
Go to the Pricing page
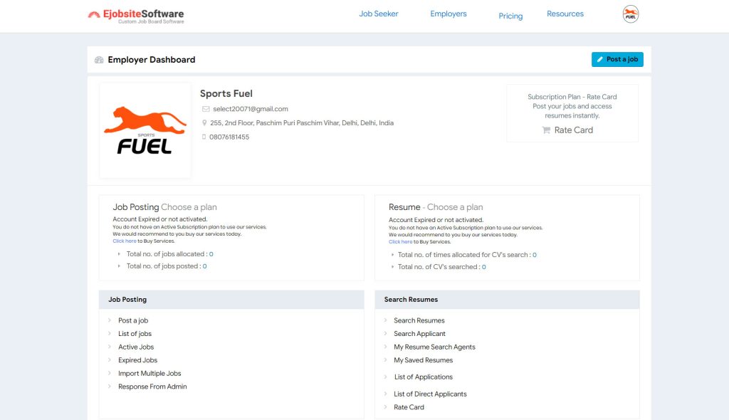(x=510, y=16)
